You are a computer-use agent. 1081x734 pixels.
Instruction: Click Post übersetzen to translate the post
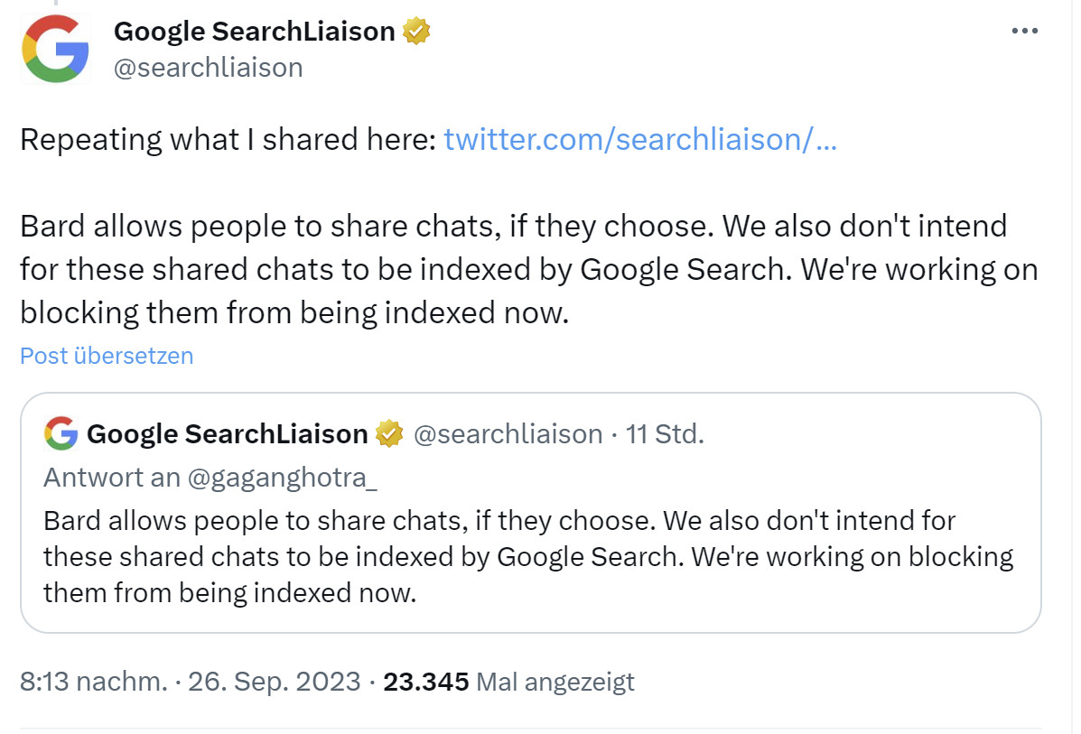[106, 355]
